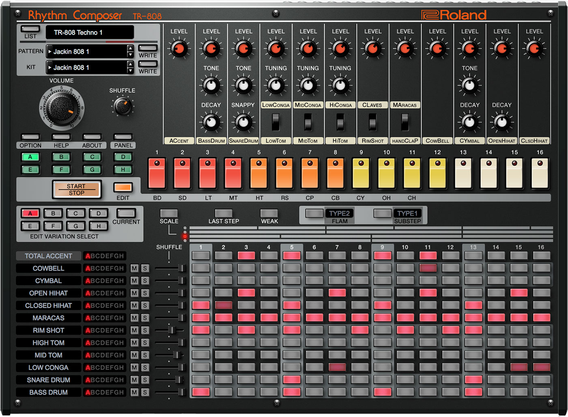Image resolution: width=568 pixels, height=417 pixels.
Task: Click the SCALE button
Action: (169, 213)
